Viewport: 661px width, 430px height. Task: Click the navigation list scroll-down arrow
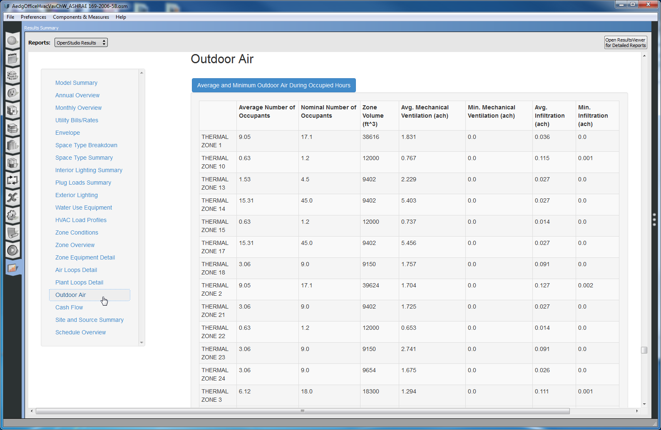tap(142, 343)
